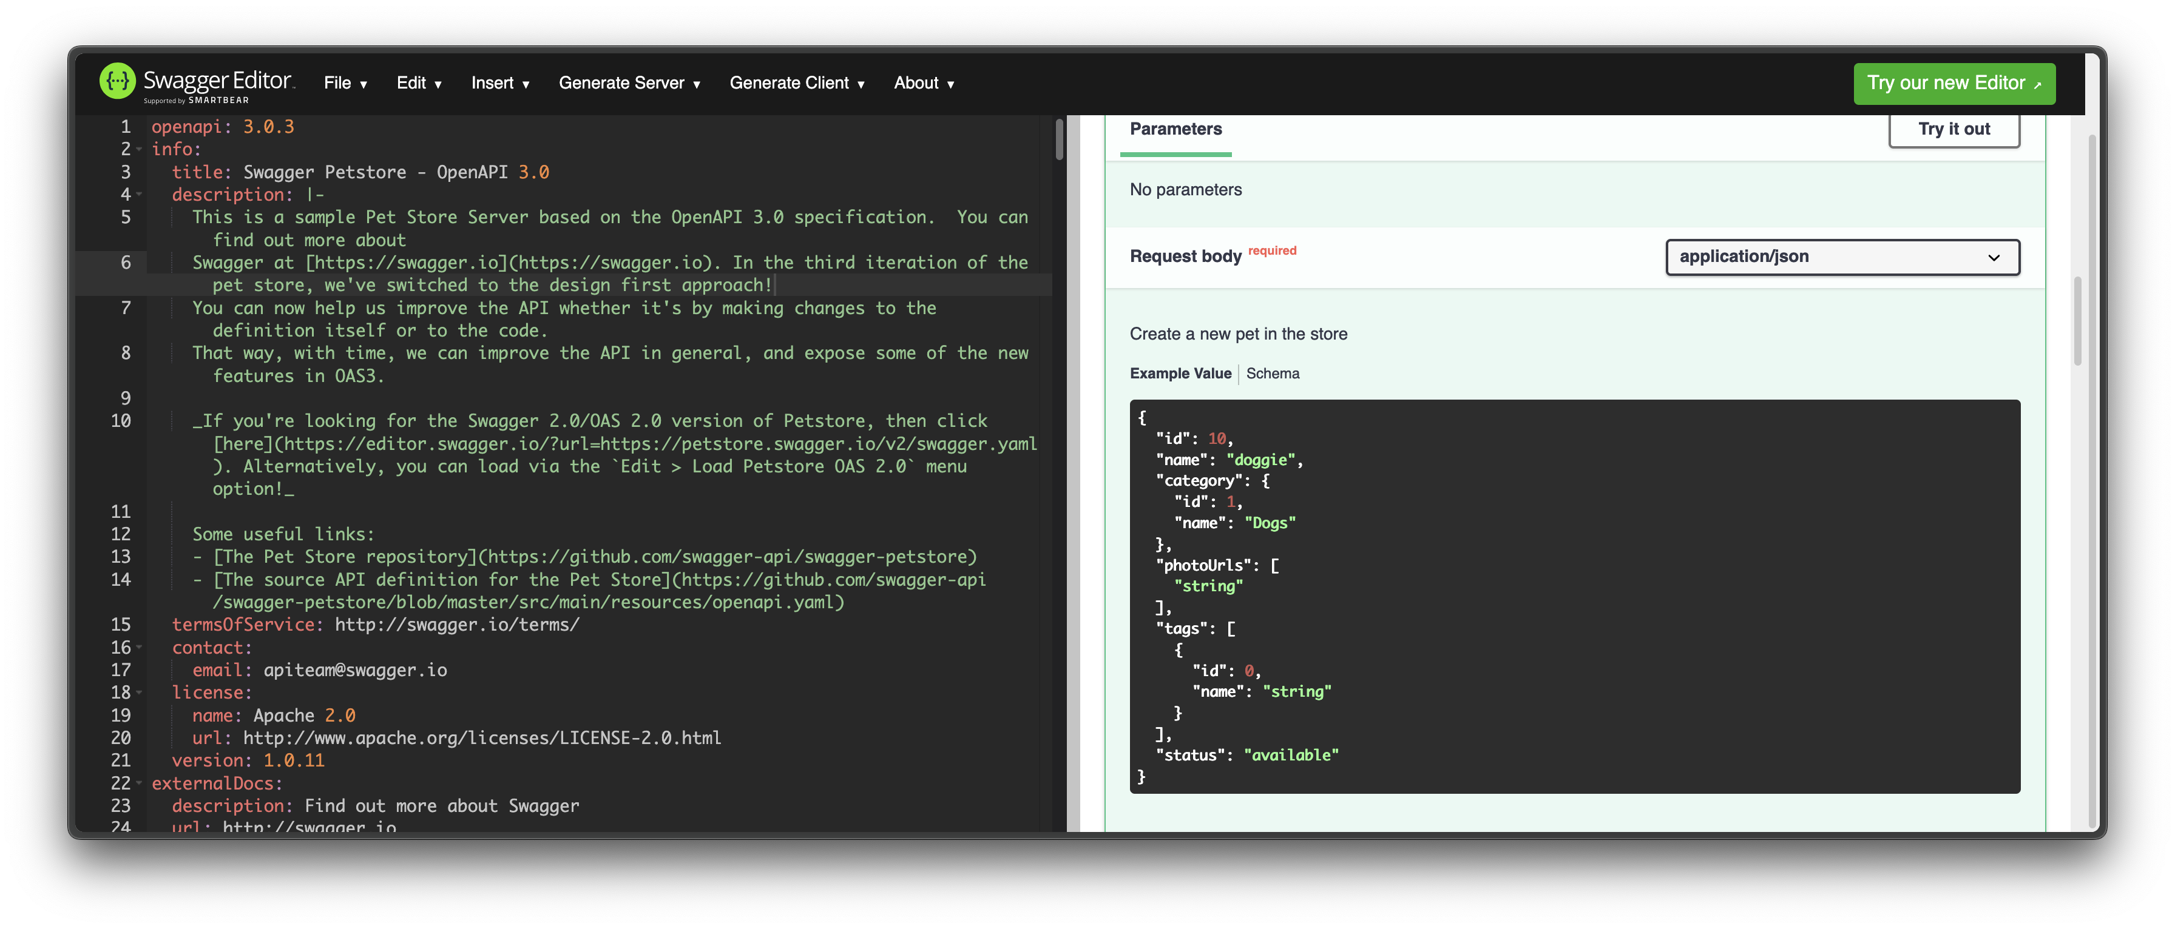Screen dimensions: 2175x929
Task: Click 'Create a new pet in the store' description
Action: click(x=1239, y=334)
